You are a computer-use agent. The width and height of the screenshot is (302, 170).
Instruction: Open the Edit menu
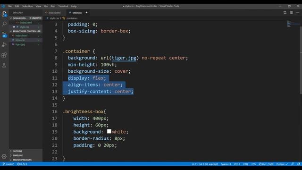(17, 6)
